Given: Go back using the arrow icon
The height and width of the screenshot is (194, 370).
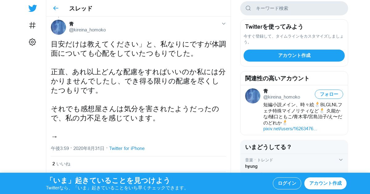Looking at the screenshot, I should pyautogui.click(x=55, y=8).
